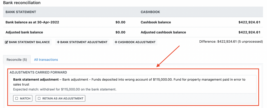Click the edit icon beside Bank Statement Balance

[7, 42]
